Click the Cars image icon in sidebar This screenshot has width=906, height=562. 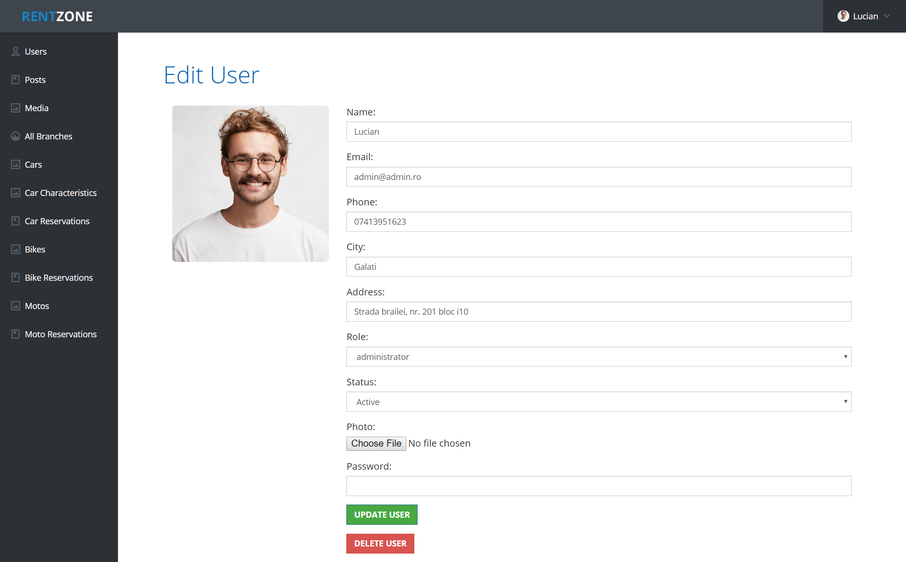(x=16, y=164)
